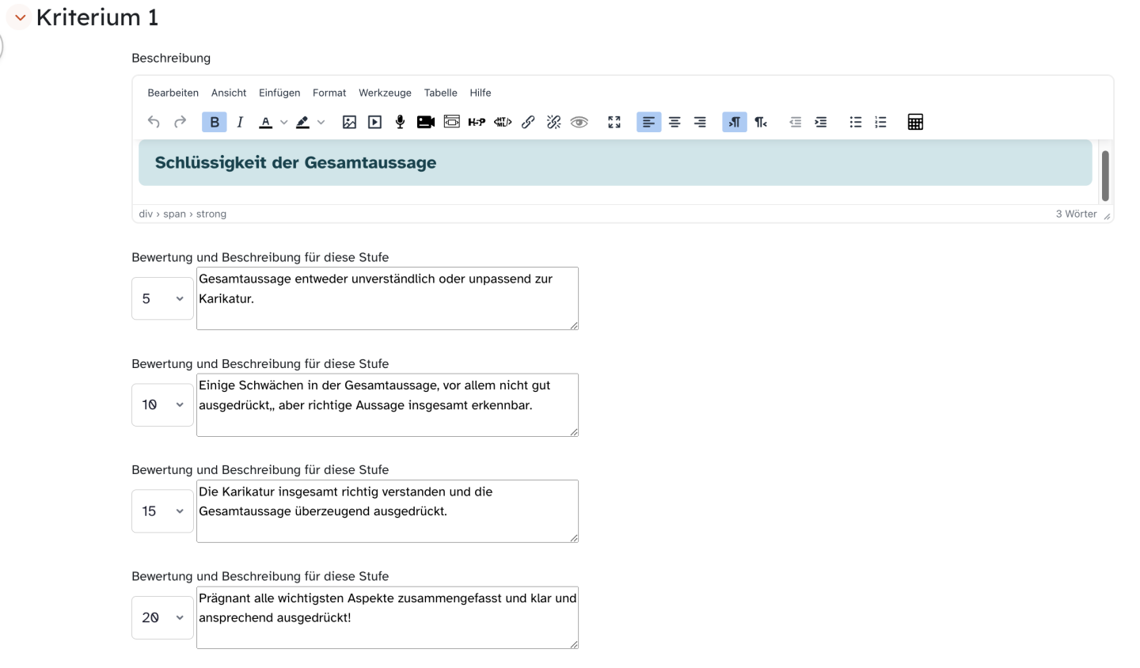Screen dimensions: 1140x668
Task: Set right-to-left text direction
Action: (x=761, y=122)
